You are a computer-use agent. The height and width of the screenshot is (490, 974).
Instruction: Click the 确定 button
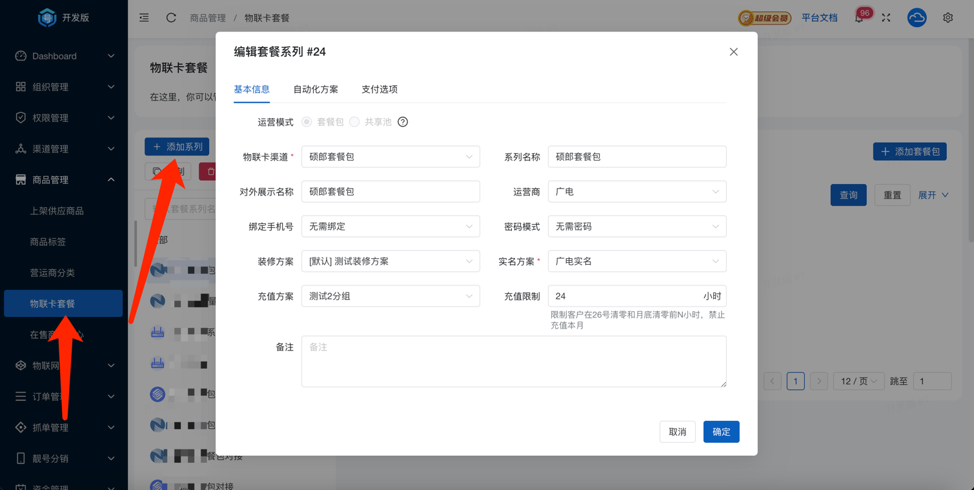721,432
